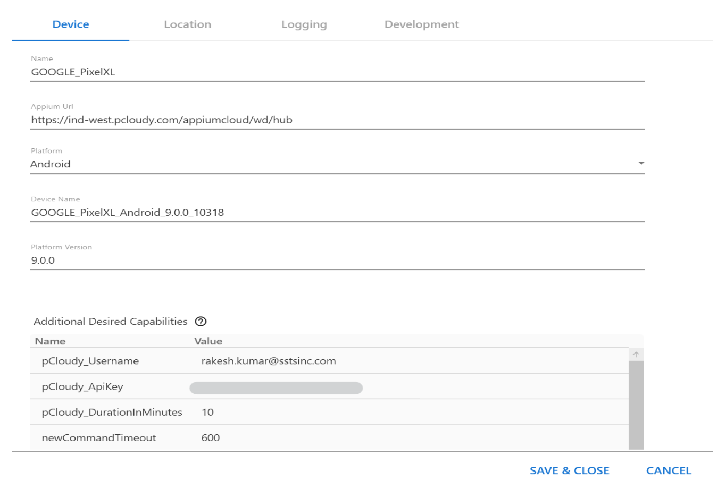Open the Logging tab
Screen dimensions: 726x488
[304, 24]
